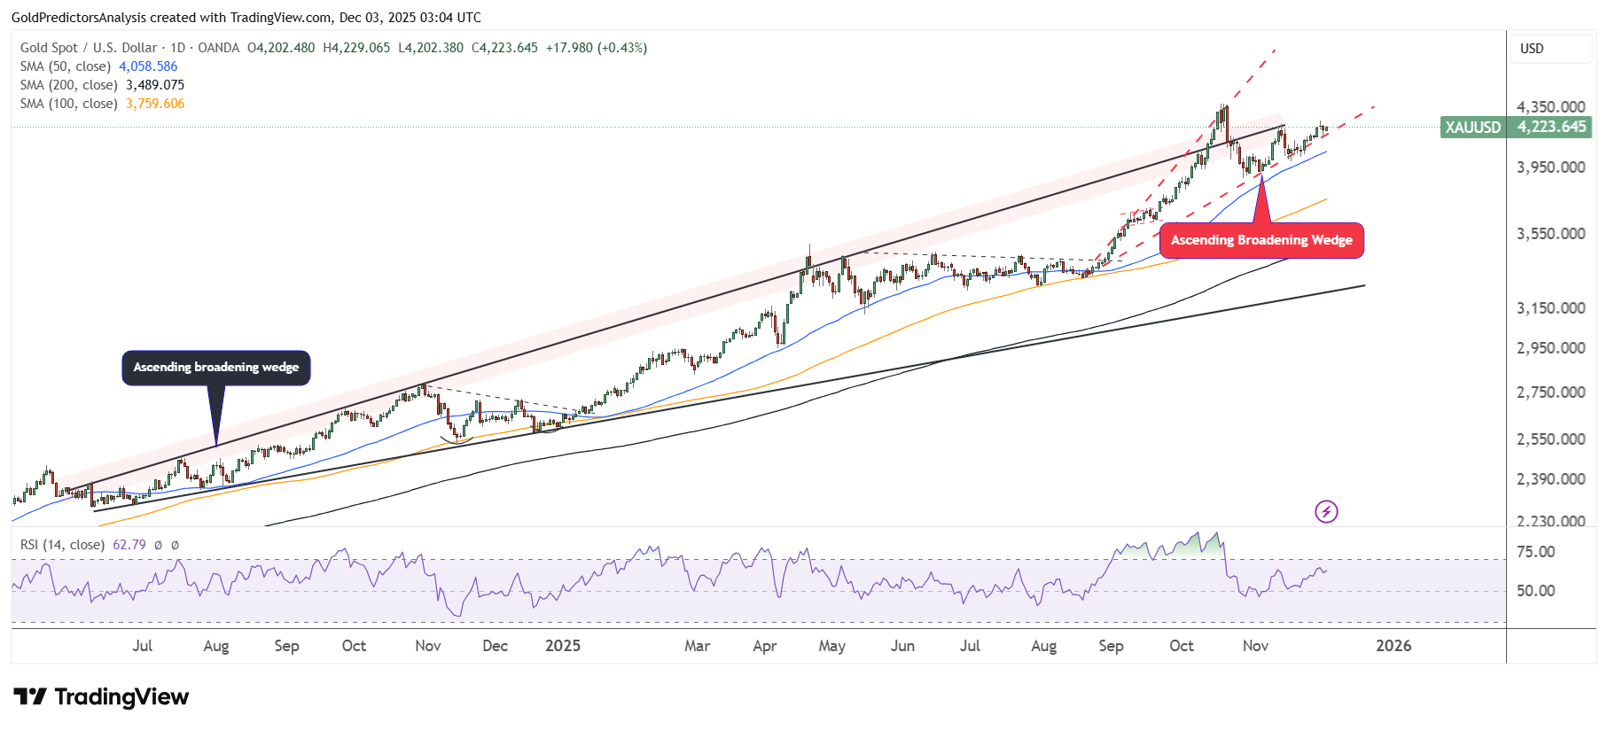The image size is (1608, 730).
Task: Open the RSI (14, close) indicator legend
Action: coord(62,545)
